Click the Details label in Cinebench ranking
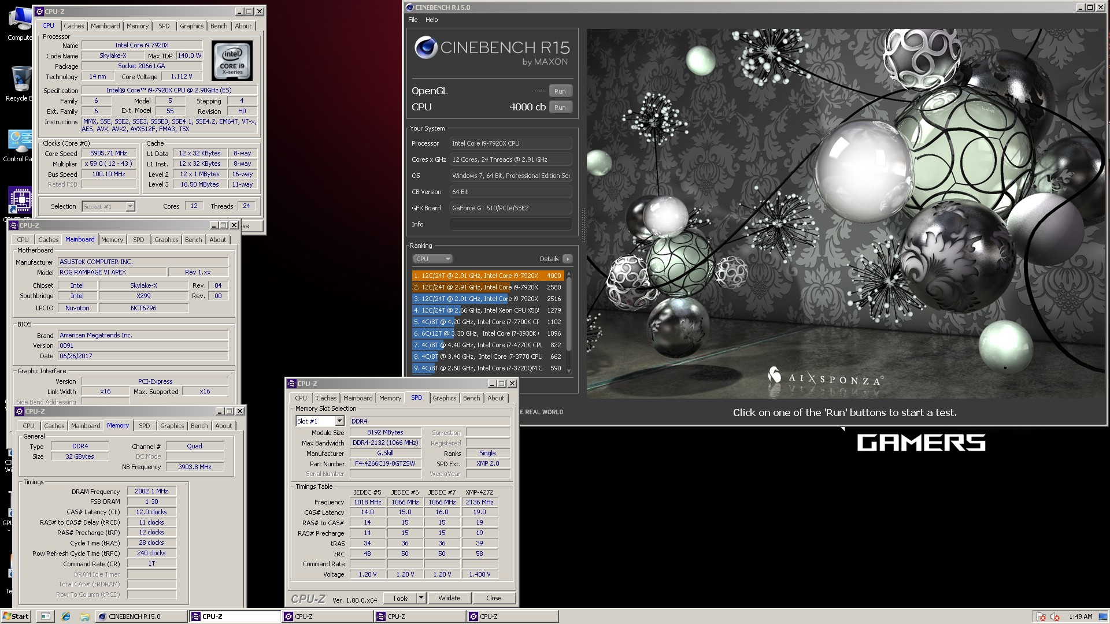Image resolution: width=1110 pixels, height=624 pixels. pos(549,259)
